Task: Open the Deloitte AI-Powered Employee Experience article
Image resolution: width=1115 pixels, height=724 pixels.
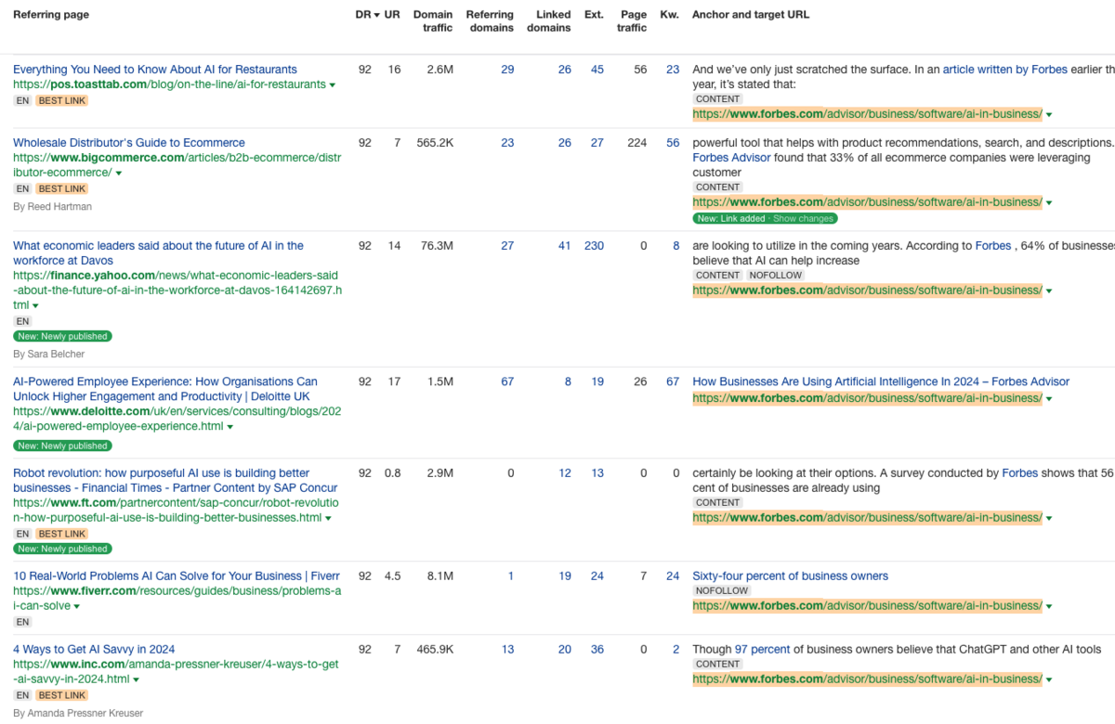Action: click(x=164, y=381)
